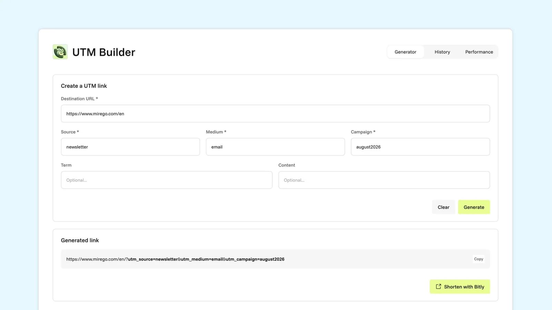Viewport: 552px width, 310px height.
Task: Click the 'Create a UTM link' heading
Action: pos(84,86)
